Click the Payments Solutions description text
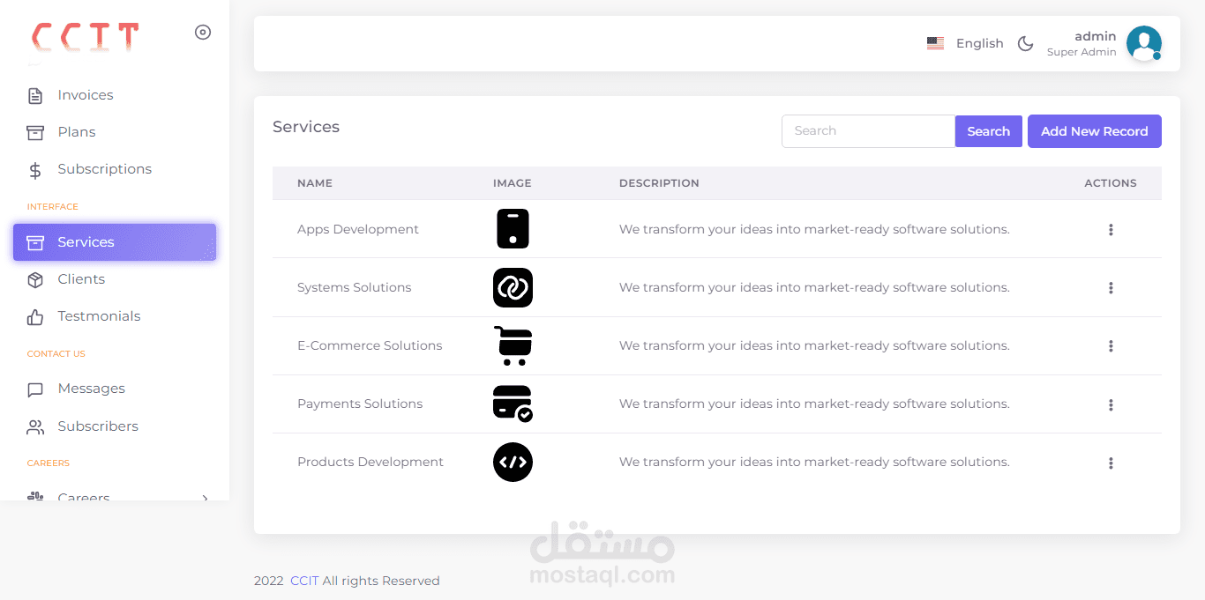Viewport: 1205px width, 600px height. click(x=814, y=404)
